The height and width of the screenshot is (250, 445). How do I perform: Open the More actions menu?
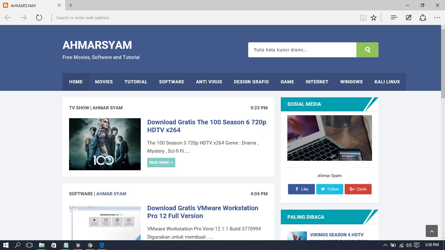coord(437,18)
